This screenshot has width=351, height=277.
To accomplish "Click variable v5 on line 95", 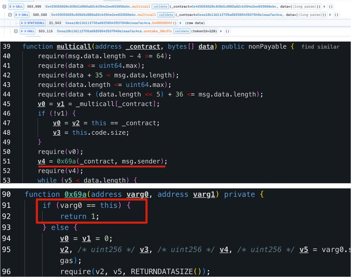I will tap(304, 250).
